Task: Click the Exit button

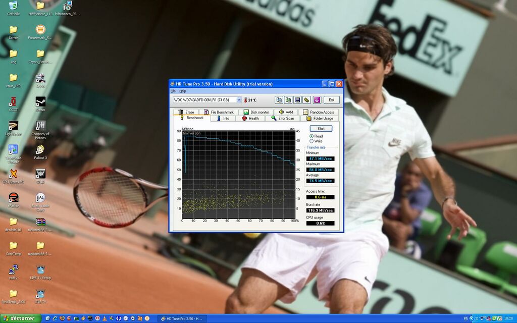Action: [x=331, y=99]
